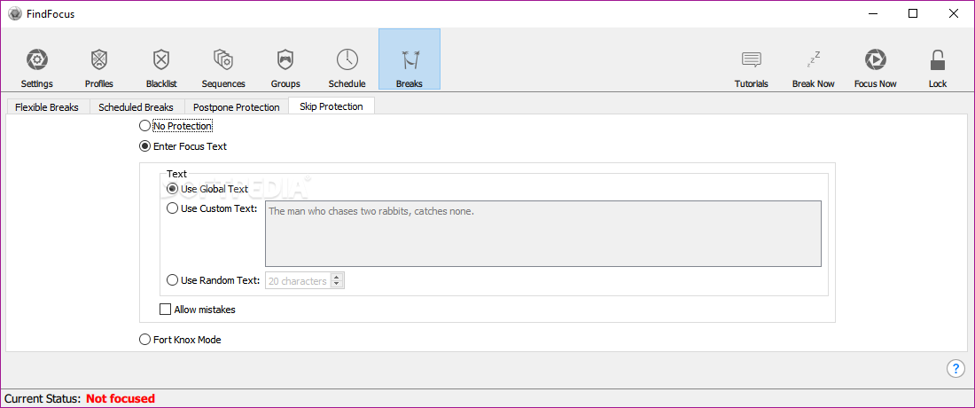
Task: Select the Skip Protection tab
Action: [331, 106]
